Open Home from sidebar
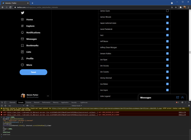This screenshot has height=140, width=191. 27,19
